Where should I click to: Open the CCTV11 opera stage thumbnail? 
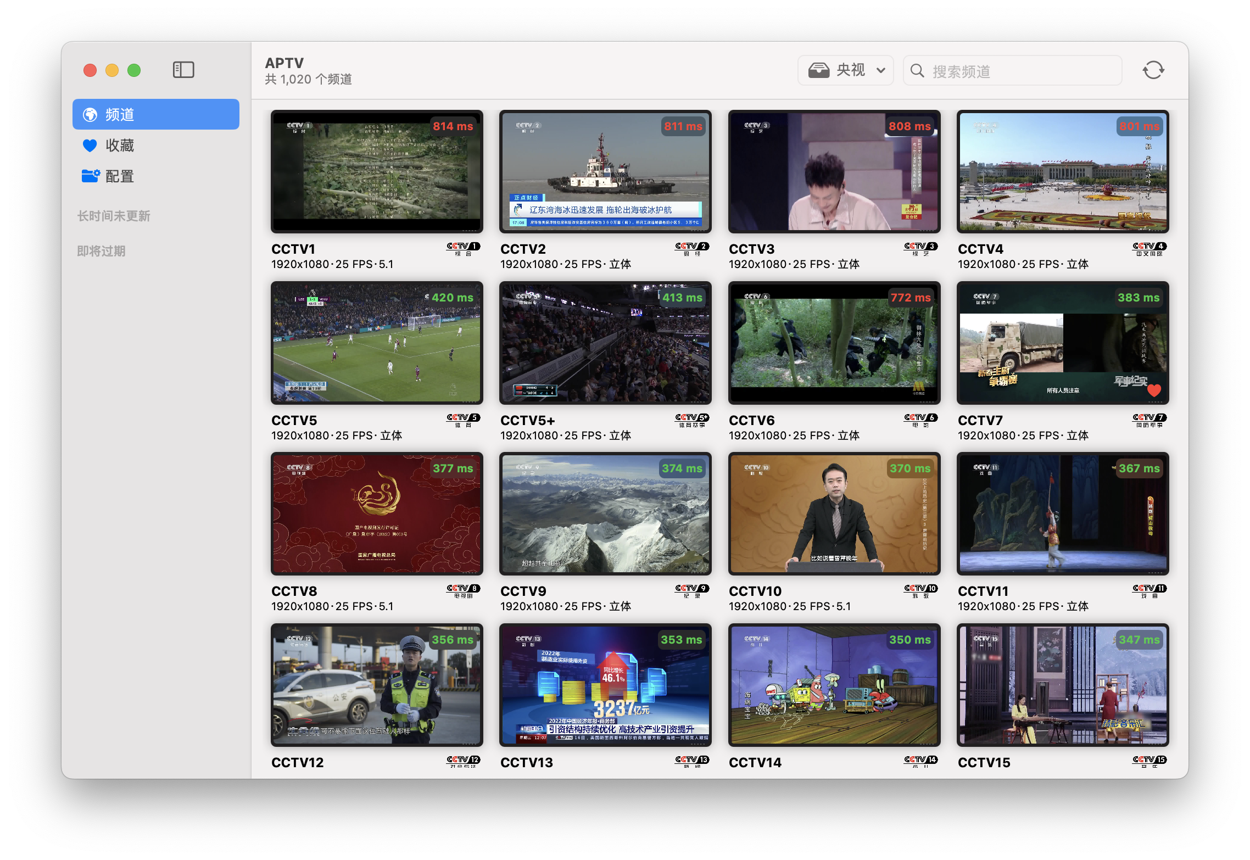coord(1063,513)
